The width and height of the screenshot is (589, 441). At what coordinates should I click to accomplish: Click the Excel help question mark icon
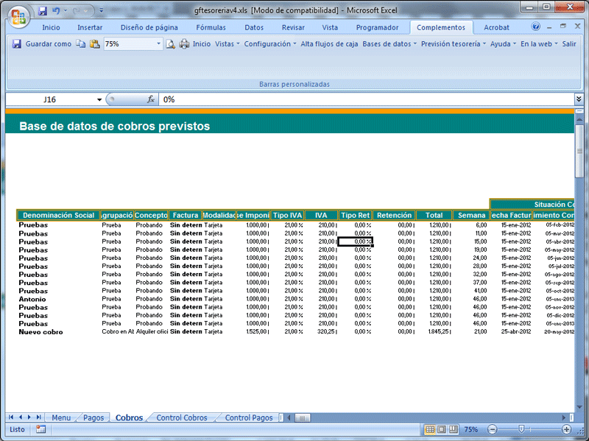[536, 27]
